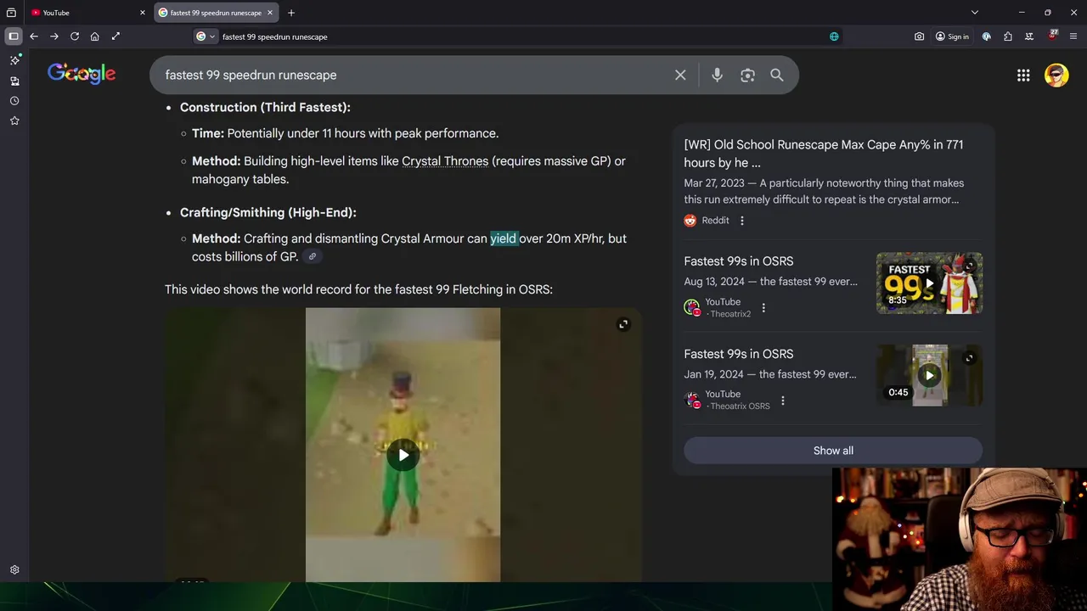
Task: Open the Google apps grid
Action: point(1023,76)
